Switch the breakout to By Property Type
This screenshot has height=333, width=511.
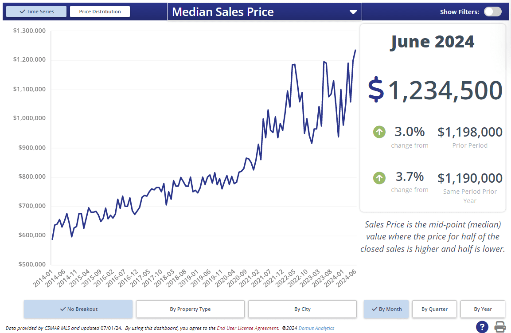coord(190,309)
